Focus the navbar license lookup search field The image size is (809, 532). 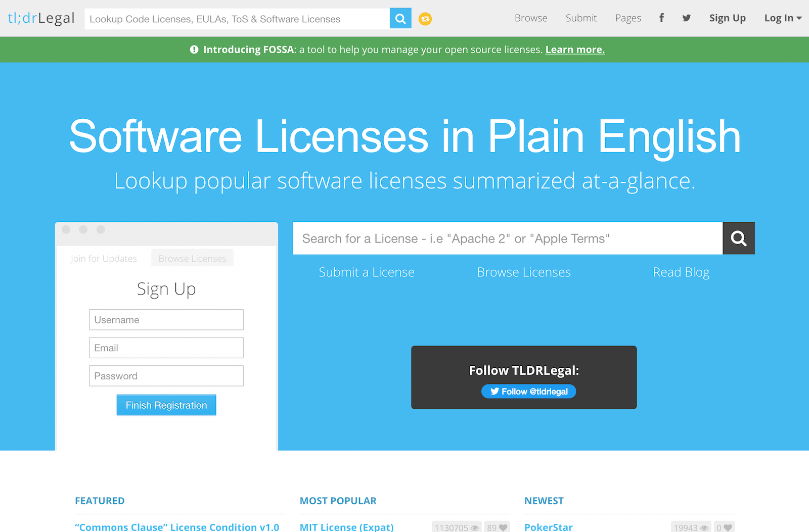pos(237,19)
